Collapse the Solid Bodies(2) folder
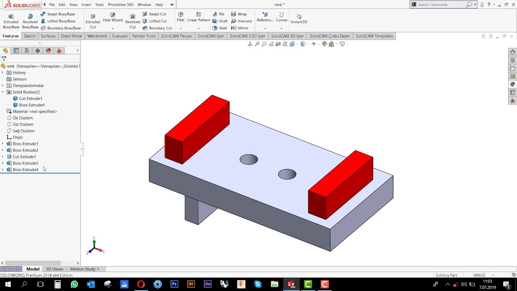 click(x=2, y=92)
